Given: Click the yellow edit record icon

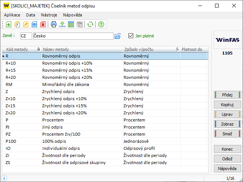Looking at the screenshot, I should tap(26, 24).
